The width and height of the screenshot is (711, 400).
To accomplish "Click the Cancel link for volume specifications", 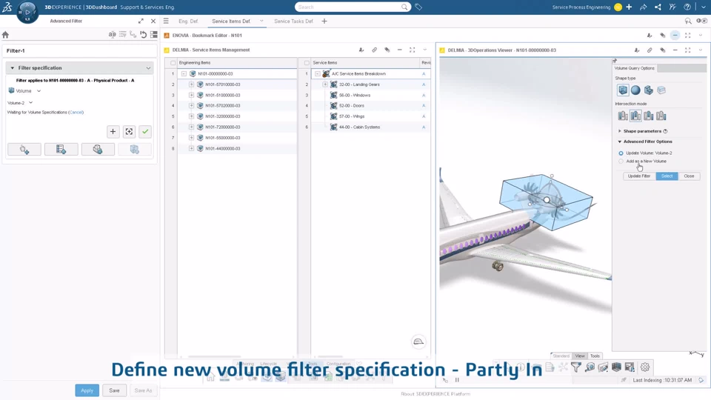I will point(76,112).
